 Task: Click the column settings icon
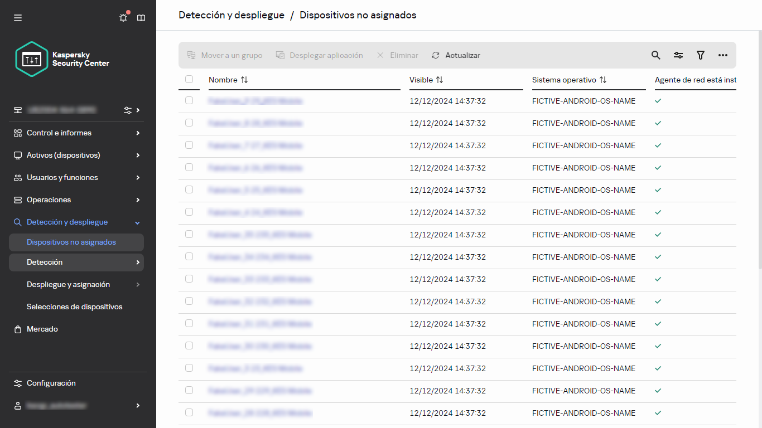(x=678, y=55)
